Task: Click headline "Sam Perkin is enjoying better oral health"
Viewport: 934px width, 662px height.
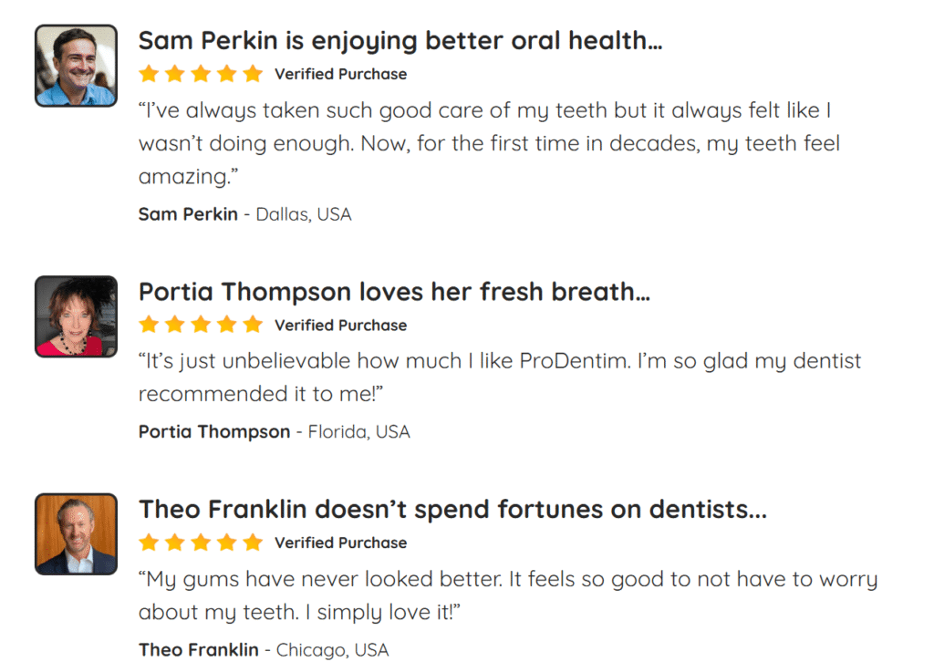Action: pyautogui.click(x=400, y=40)
